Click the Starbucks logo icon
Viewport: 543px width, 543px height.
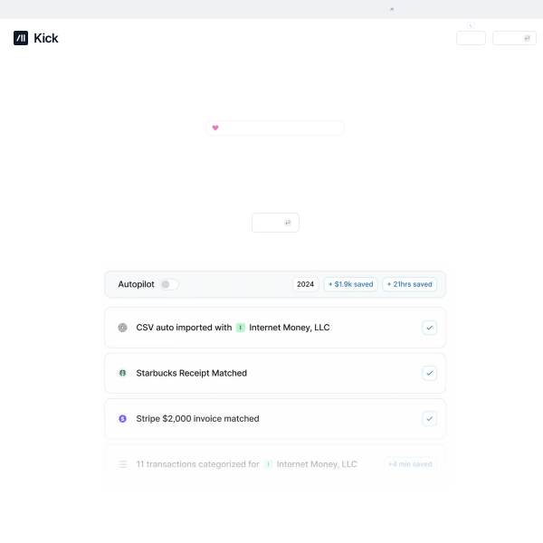click(x=122, y=373)
